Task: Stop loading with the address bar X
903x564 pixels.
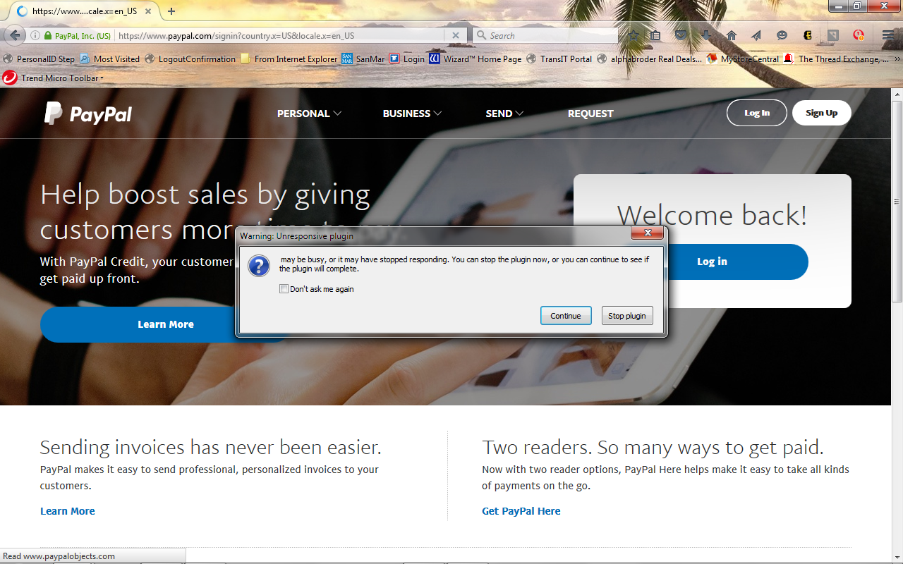Action: tap(456, 35)
